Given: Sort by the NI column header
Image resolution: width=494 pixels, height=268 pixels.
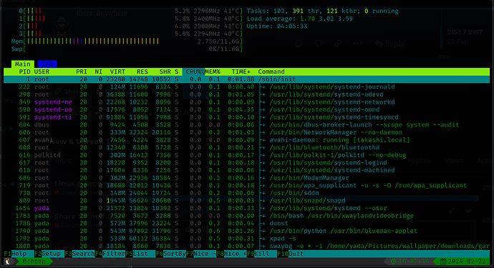Looking at the screenshot, I should click(x=99, y=71).
